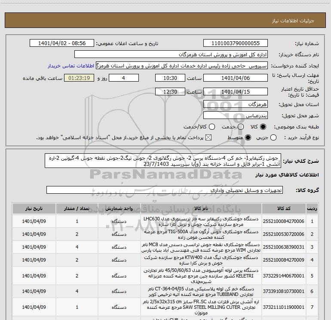
Task: Click the buyer organization name field
Action: point(171,55)
